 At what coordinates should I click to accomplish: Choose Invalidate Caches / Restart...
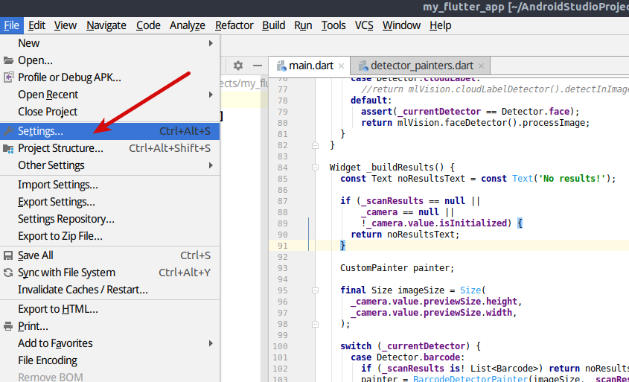(110, 290)
